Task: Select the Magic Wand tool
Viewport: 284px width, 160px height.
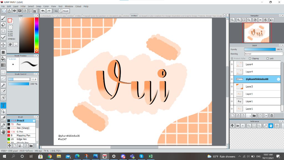Action: tap(3, 85)
